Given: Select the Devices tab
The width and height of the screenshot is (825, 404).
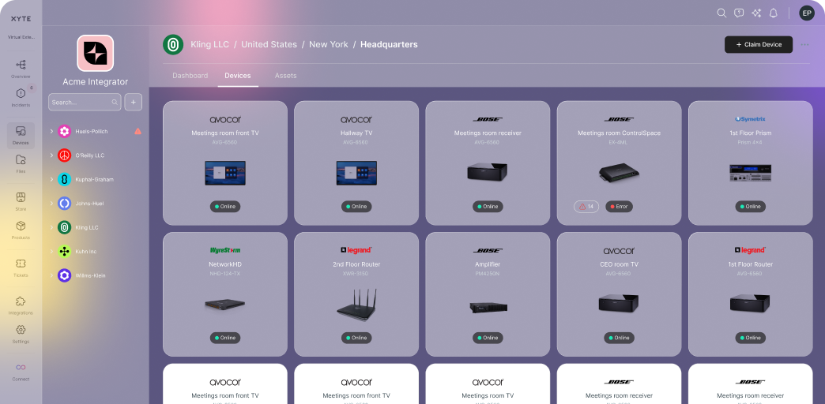Looking at the screenshot, I should pyautogui.click(x=238, y=76).
